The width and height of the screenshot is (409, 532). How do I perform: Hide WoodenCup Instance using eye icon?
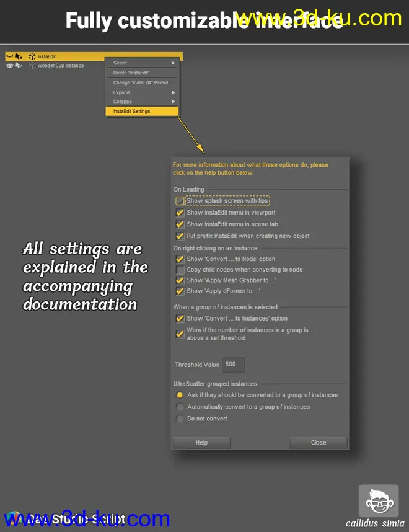10,65
